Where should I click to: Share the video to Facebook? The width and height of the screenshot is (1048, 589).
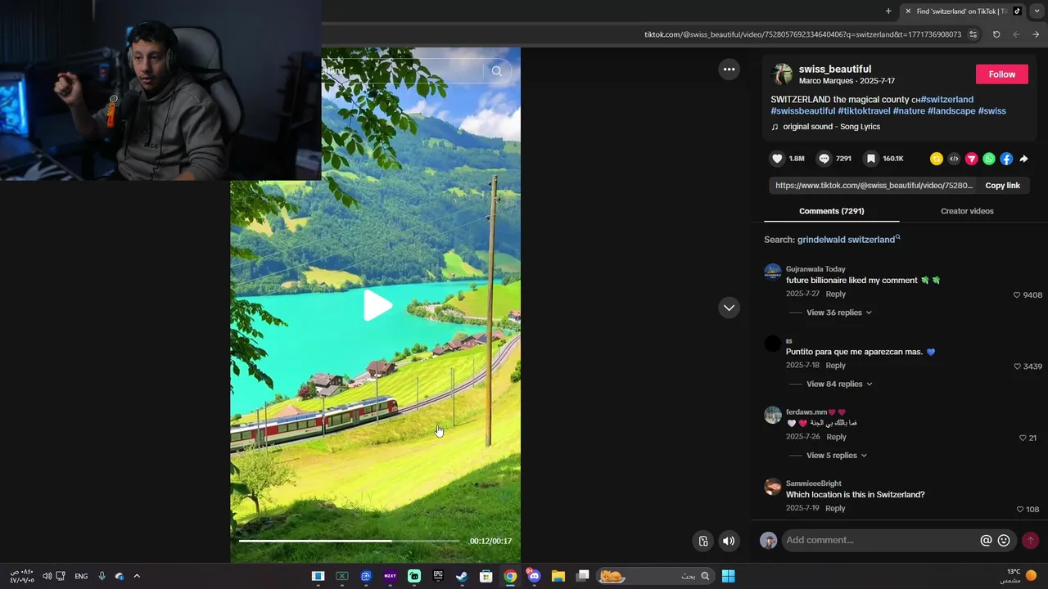[1006, 159]
